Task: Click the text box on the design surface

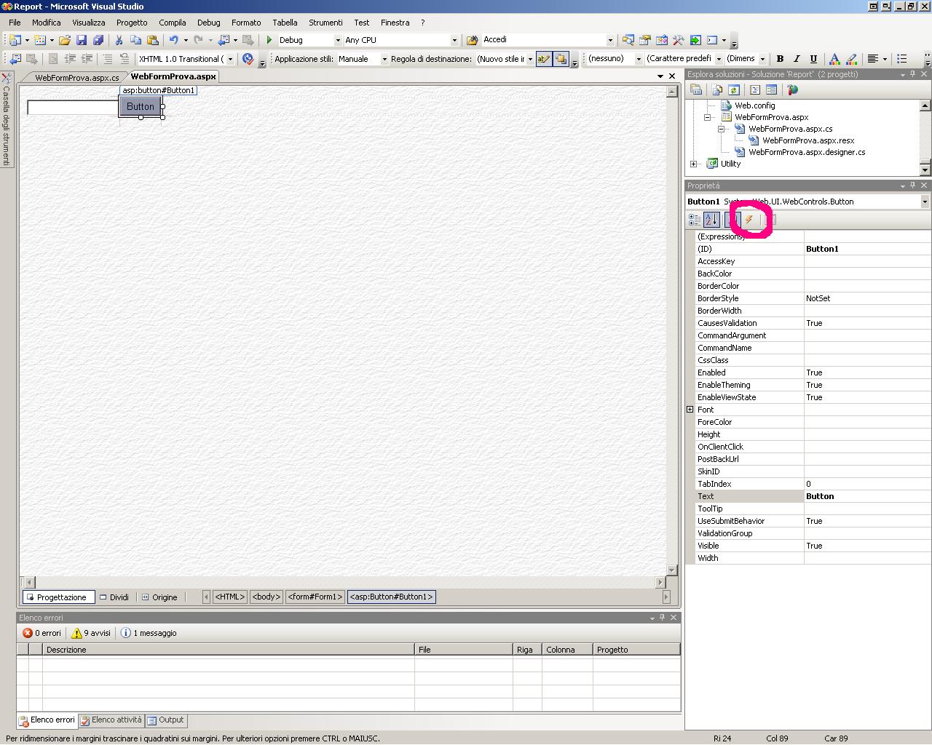Action: [73, 108]
